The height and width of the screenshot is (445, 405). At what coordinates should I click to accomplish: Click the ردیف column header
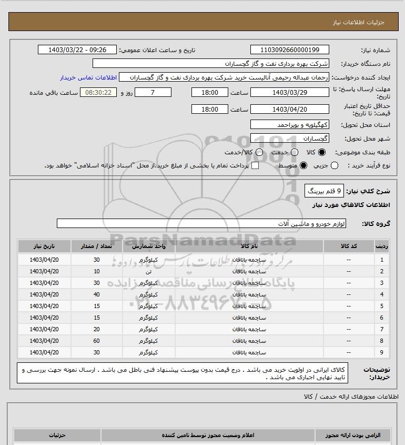(382, 246)
